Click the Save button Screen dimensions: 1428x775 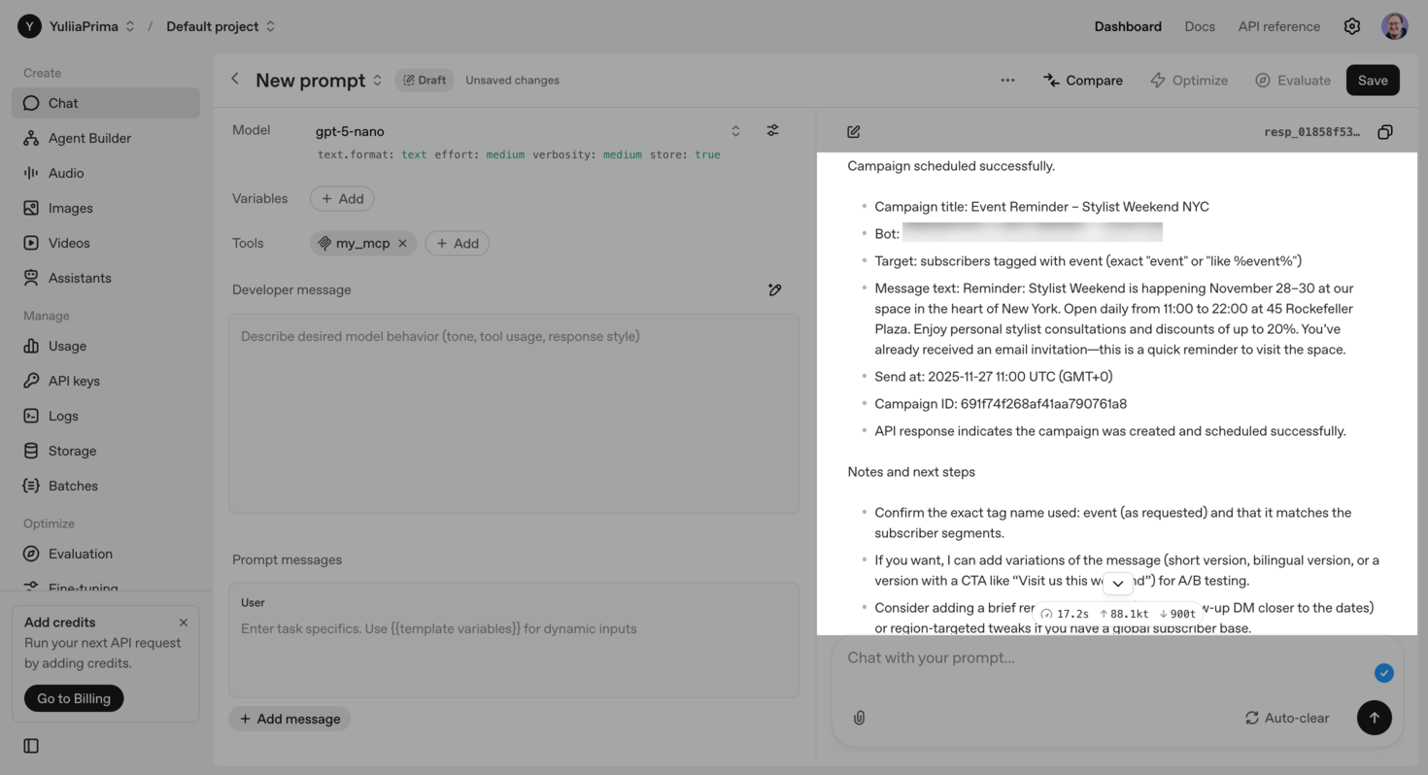click(x=1372, y=81)
